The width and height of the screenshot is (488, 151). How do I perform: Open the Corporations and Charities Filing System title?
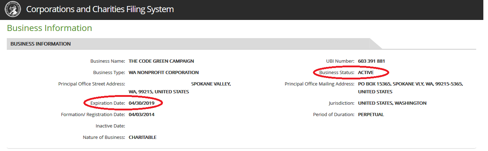pyautogui.click(x=100, y=9)
